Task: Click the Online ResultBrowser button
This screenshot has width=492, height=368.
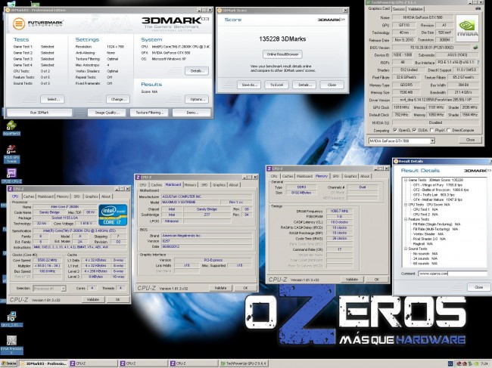Action: pos(282,54)
